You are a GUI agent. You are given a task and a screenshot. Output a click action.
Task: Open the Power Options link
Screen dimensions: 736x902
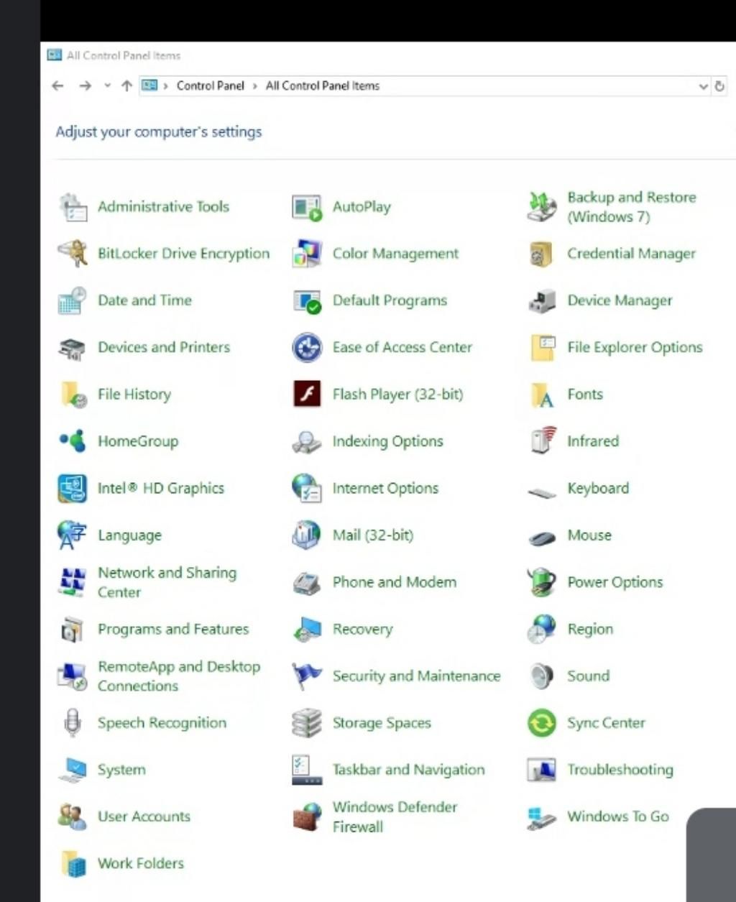click(x=615, y=582)
